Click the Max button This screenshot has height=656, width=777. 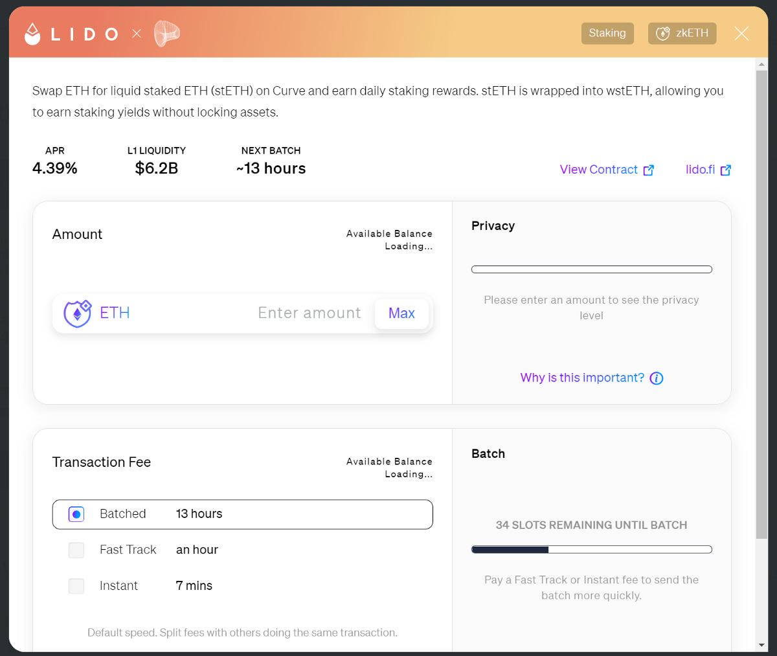tap(401, 313)
